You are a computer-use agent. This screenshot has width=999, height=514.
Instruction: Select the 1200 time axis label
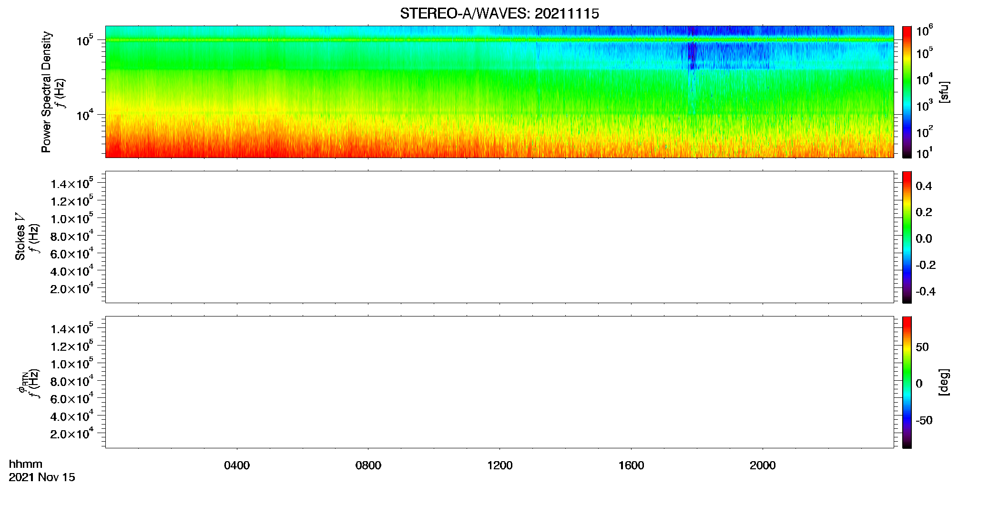pos(500,465)
